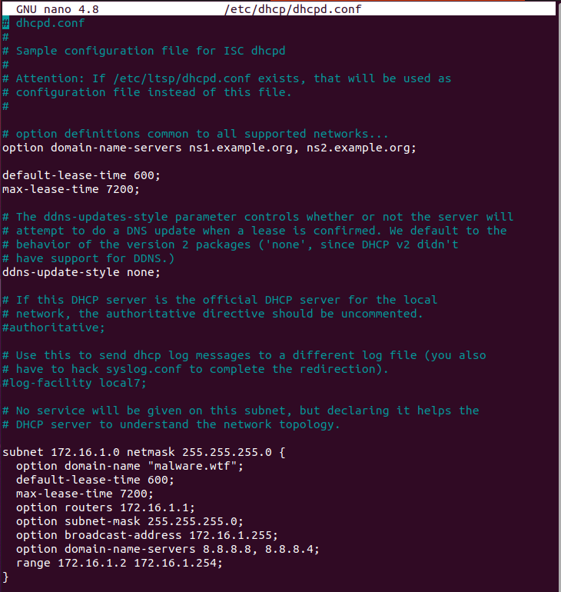Click the nano title bar filename /etc/dhcp/dhcpd.conf
Image resolution: width=561 pixels, height=592 pixels.
click(293, 9)
